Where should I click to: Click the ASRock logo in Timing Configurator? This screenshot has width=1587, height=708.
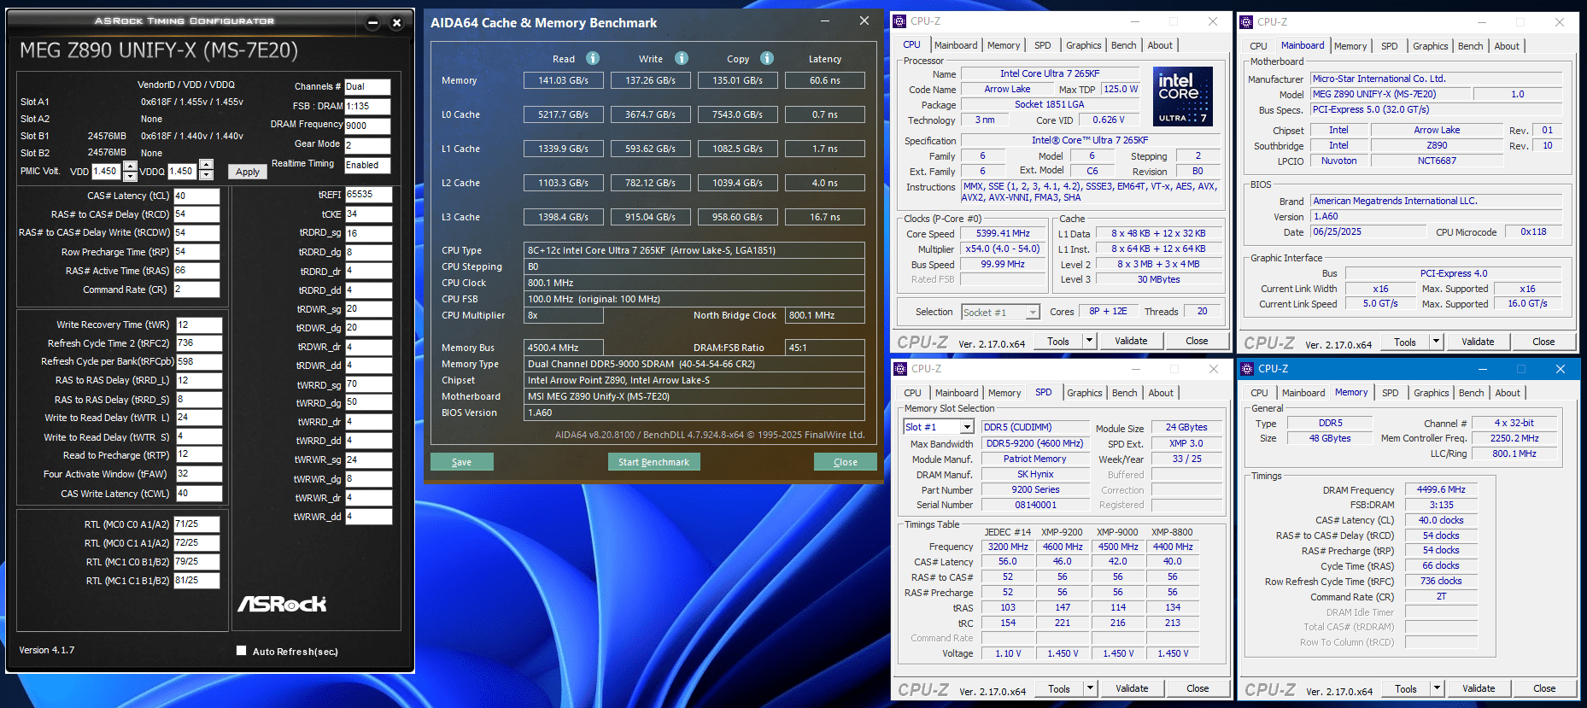(282, 604)
